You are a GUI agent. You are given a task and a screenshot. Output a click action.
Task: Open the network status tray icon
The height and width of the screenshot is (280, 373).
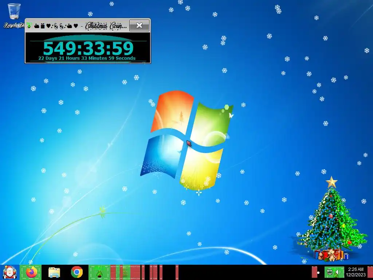coord(329,272)
